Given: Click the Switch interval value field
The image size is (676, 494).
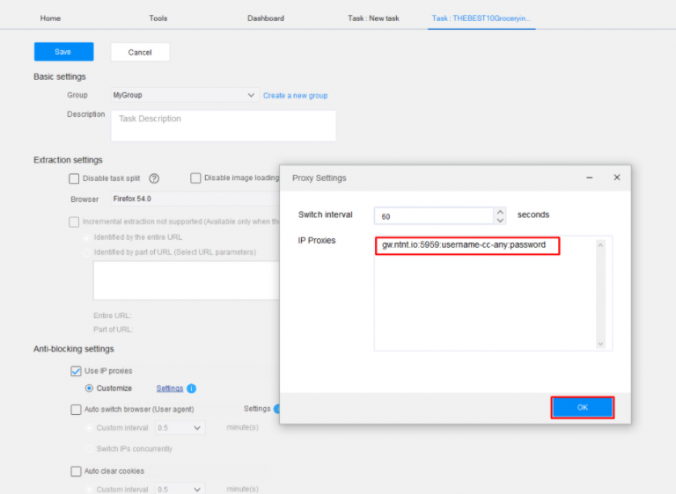Looking at the screenshot, I should point(434,216).
